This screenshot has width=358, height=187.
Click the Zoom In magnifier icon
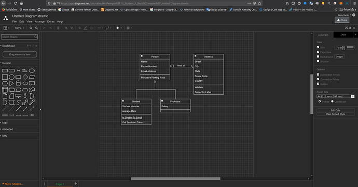click(x=31, y=28)
